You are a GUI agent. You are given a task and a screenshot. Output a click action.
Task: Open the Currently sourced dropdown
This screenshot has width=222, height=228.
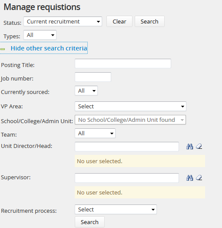[x=86, y=91]
